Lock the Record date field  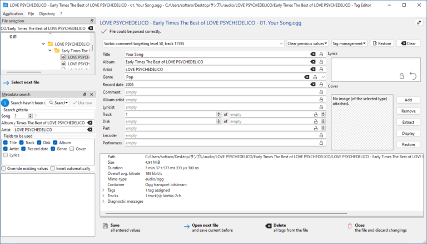[321, 85]
